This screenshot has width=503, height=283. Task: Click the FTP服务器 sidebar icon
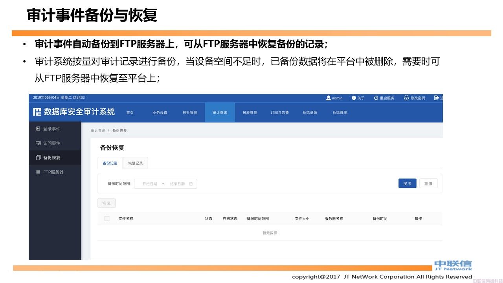[38, 172]
